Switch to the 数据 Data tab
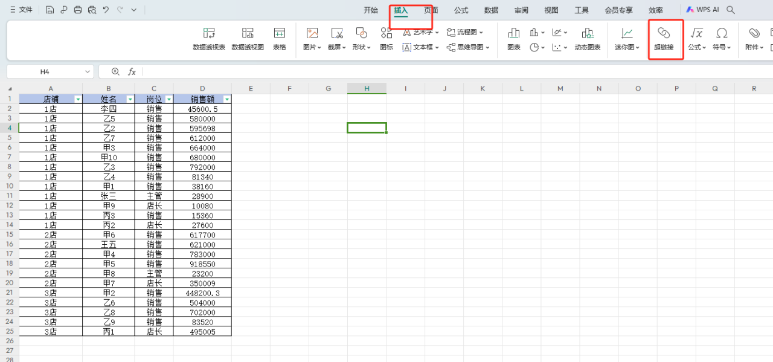The height and width of the screenshot is (362, 773). tap(492, 10)
